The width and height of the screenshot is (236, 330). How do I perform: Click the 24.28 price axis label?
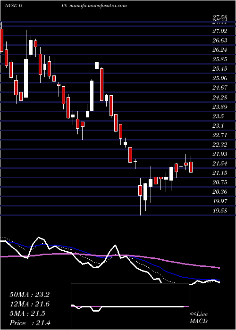[x=220, y=97]
